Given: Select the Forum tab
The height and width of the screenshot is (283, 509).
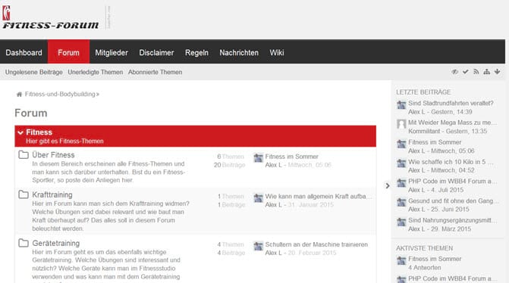Looking at the screenshot, I should [x=68, y=52].
